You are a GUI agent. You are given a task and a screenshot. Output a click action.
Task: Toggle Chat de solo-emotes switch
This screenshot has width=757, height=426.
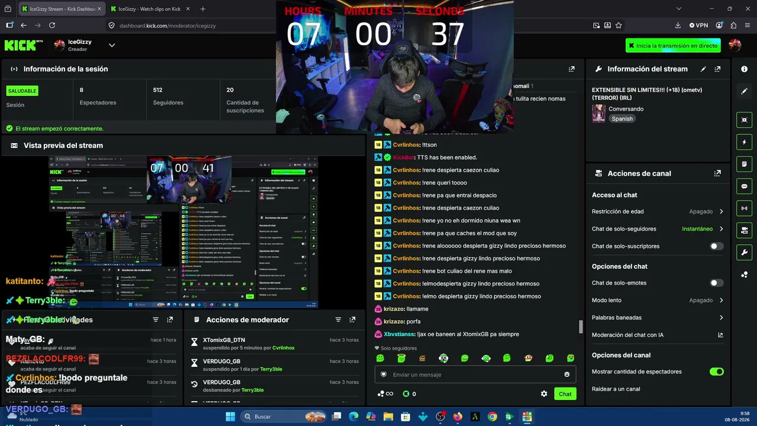[x=716, y=283]
